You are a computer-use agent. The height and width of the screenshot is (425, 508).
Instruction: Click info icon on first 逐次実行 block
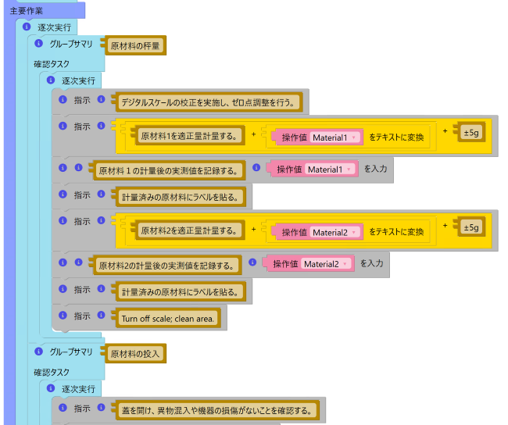[27, 27]
